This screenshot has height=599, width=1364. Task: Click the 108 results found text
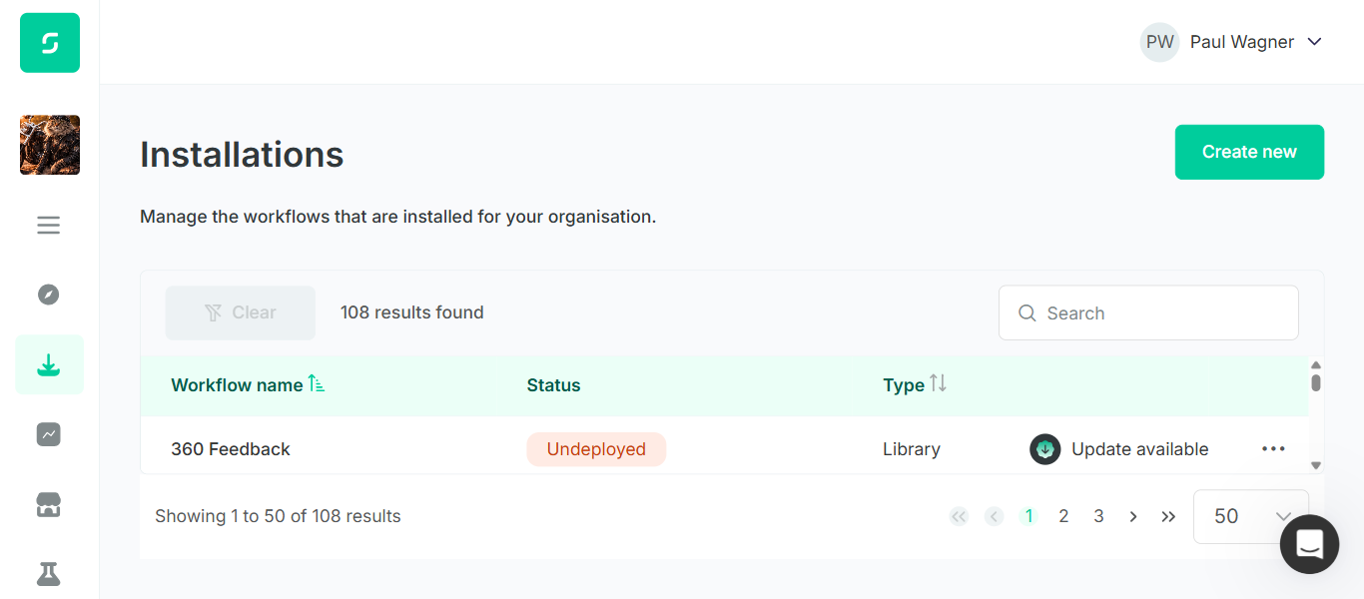click(x=412, y=312)
